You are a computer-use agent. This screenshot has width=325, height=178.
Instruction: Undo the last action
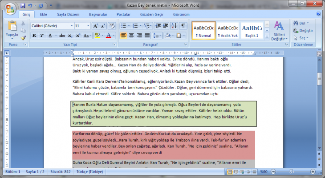30,6
